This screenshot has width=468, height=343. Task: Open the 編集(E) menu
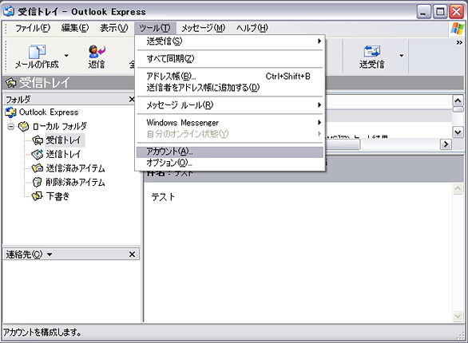pos(75,28)
